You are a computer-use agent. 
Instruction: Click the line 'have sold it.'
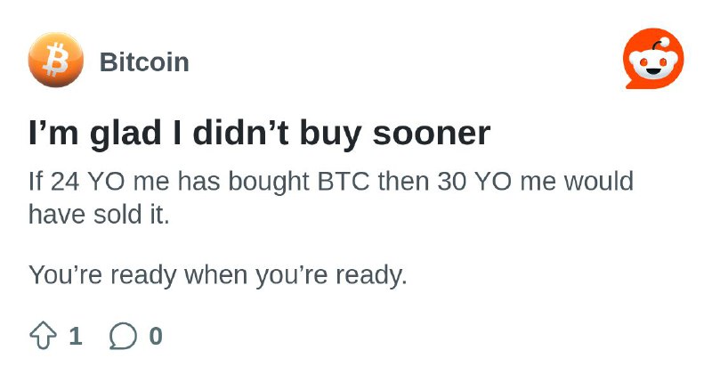[x=99, y=214]
